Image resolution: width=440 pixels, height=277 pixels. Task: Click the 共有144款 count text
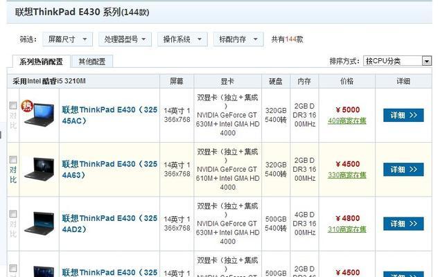click(287, 39)
